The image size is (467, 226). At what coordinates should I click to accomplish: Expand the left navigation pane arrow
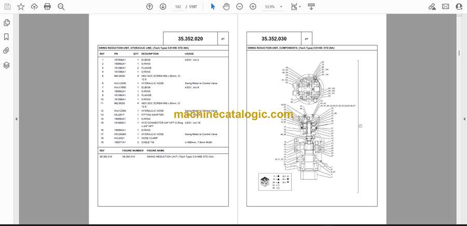pyautogui.click(x=17, y=119)
